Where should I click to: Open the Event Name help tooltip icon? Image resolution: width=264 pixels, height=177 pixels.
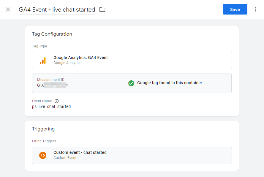click(x=56, y=101)
